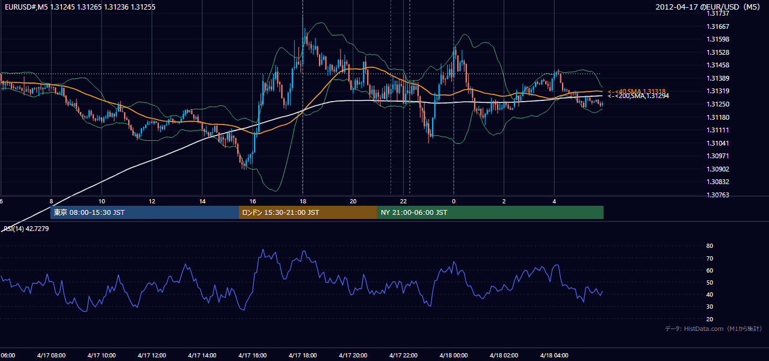769x361 pixels.
Task: Click the hour label 12 under the price chart
Action: [x=152, y=201]
